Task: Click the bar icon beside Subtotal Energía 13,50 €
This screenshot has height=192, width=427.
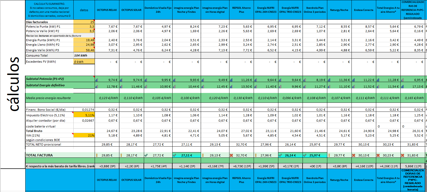Action: click(231, 86)
